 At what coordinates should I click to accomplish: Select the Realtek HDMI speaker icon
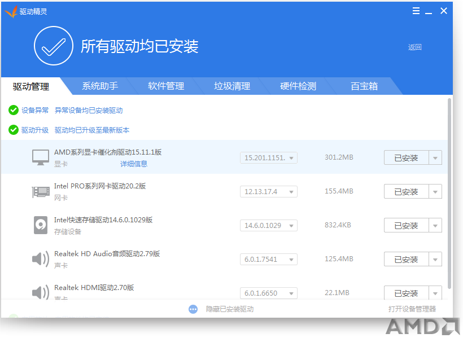point(41,292)
